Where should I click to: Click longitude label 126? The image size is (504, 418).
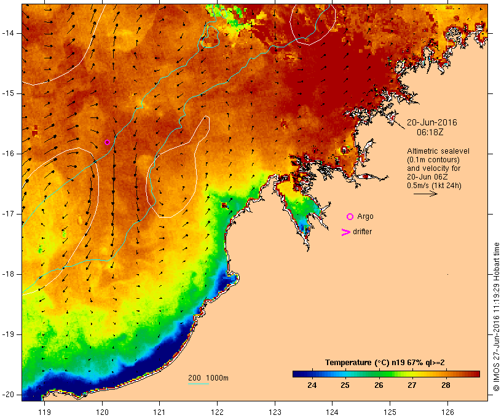point(447,412)
